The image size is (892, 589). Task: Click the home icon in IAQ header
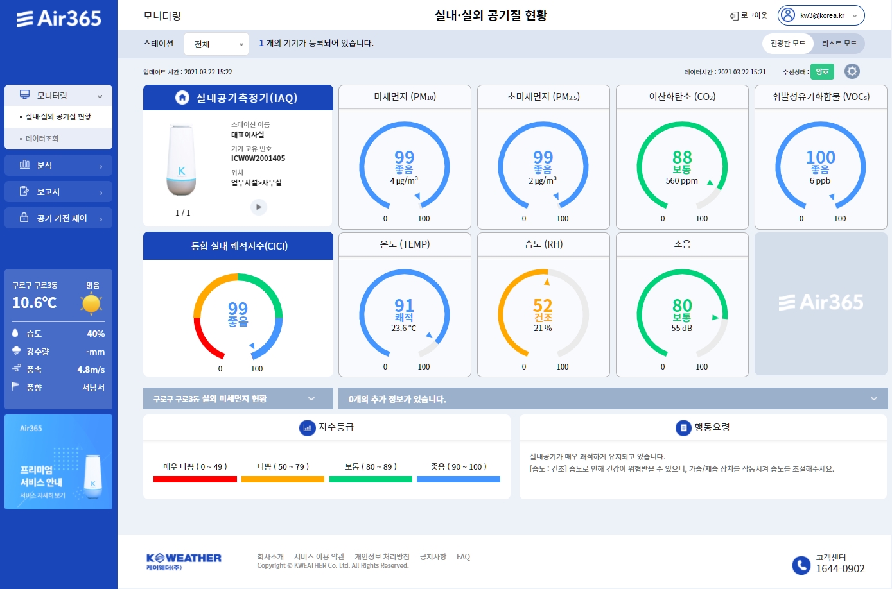pos(182,98)
